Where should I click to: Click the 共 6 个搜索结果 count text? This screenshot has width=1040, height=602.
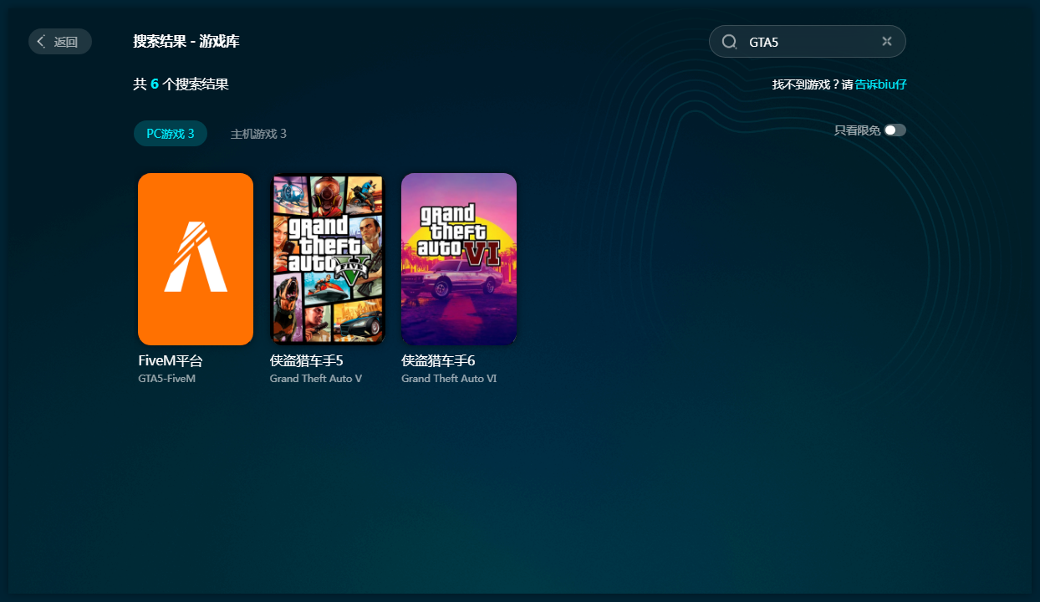(181, 84)
